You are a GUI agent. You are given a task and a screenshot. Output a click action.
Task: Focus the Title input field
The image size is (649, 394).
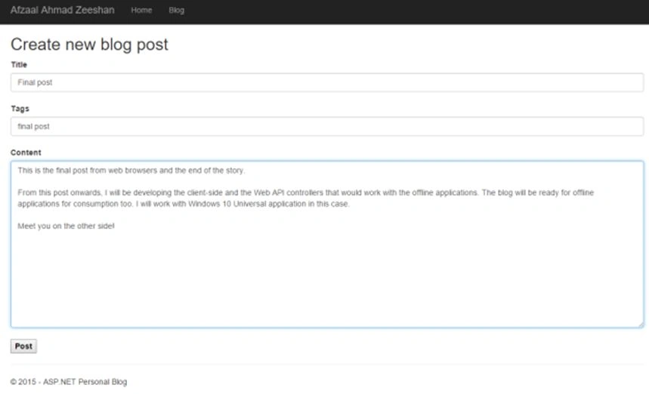[x=327, y=82]
